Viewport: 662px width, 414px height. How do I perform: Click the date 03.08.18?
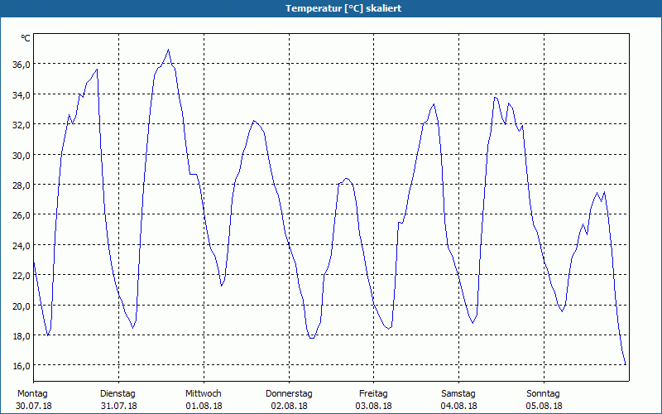click(x=374, y=406)
